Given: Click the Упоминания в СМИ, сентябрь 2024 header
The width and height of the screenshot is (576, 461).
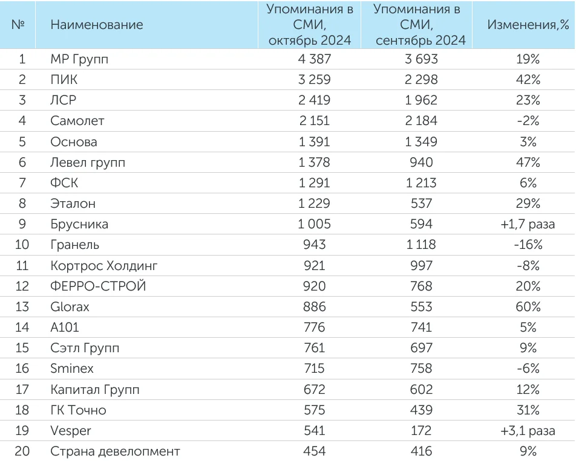Looking at the screenshot, I should (x=420, y=25).
